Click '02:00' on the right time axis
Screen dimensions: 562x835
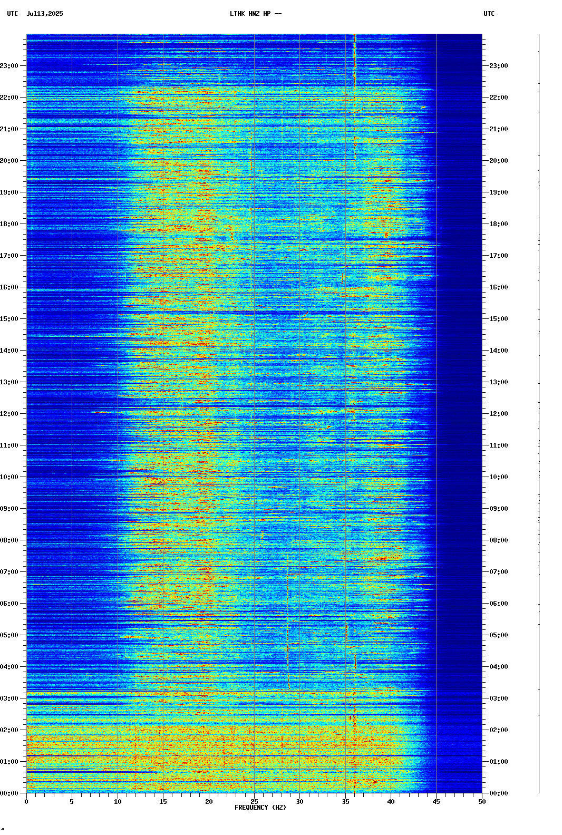(499, 730)
